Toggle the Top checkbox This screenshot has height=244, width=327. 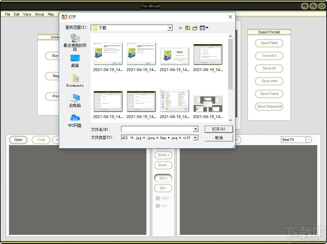158,206
